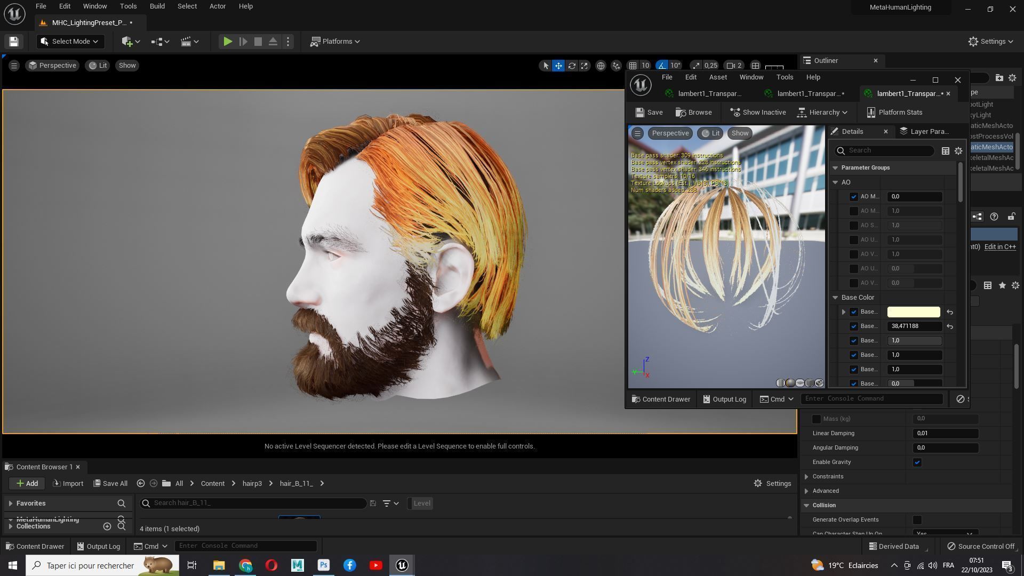Open the Platforms dropdown
This screenshot has height=576, width=1024.
[x=335, y=42]
